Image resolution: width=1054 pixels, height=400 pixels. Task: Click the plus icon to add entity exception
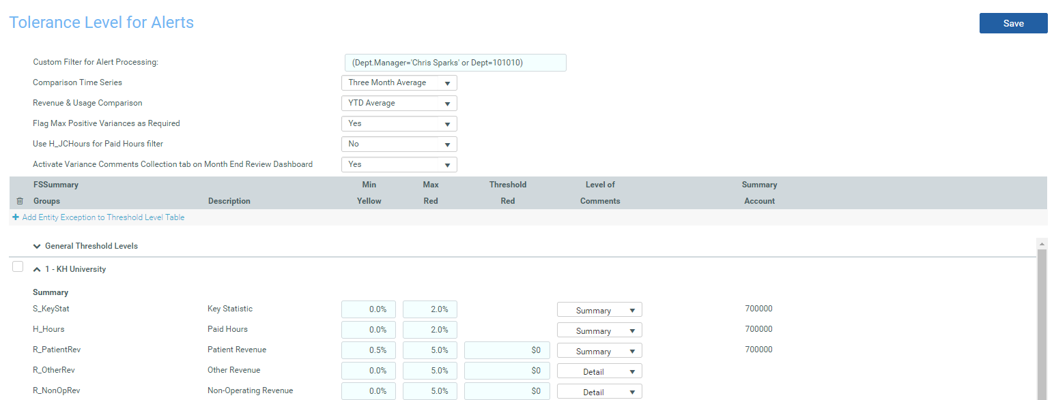coord(16,217)
